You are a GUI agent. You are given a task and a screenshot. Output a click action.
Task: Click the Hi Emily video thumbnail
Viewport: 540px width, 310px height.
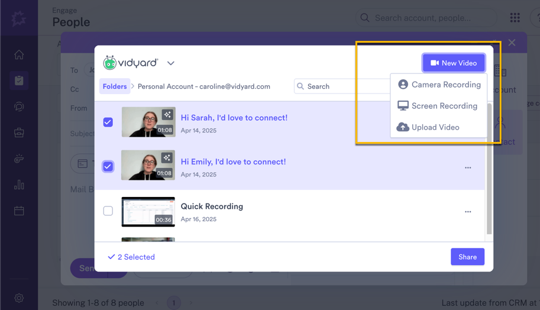148,165
